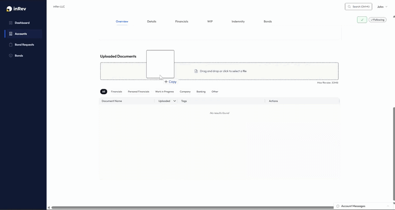The width and height of the screenshot is (395, 210).
Task: Filter documents by Banking
Action: (x=201, y=92)
